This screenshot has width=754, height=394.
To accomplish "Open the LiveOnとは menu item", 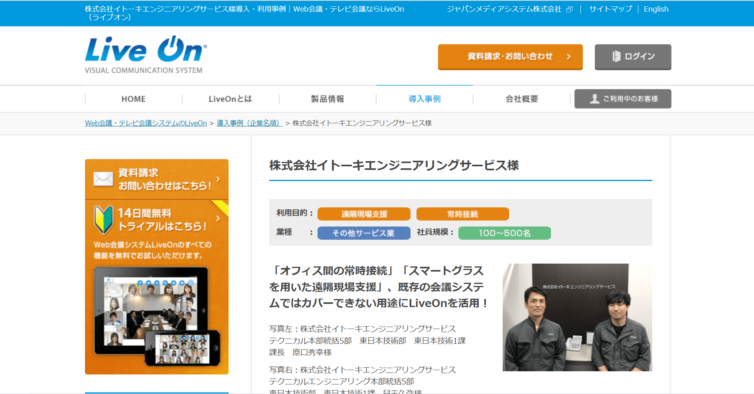I will tap(231, 99).
